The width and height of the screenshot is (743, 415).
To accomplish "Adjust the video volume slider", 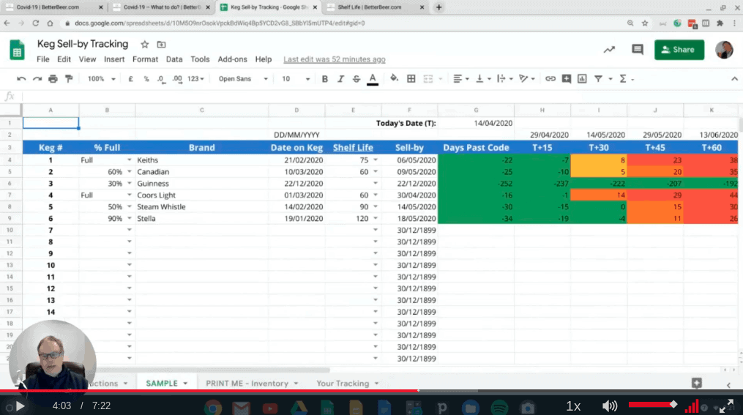I will point(653,405).
